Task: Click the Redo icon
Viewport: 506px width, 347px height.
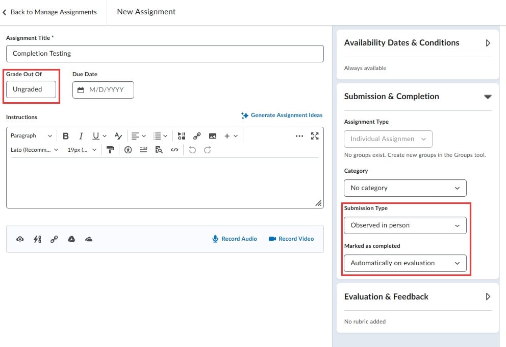Action: [208, 150]
